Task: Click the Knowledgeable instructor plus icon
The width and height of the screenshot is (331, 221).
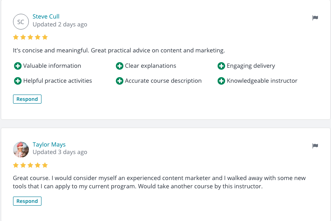Action: point(221,81)
